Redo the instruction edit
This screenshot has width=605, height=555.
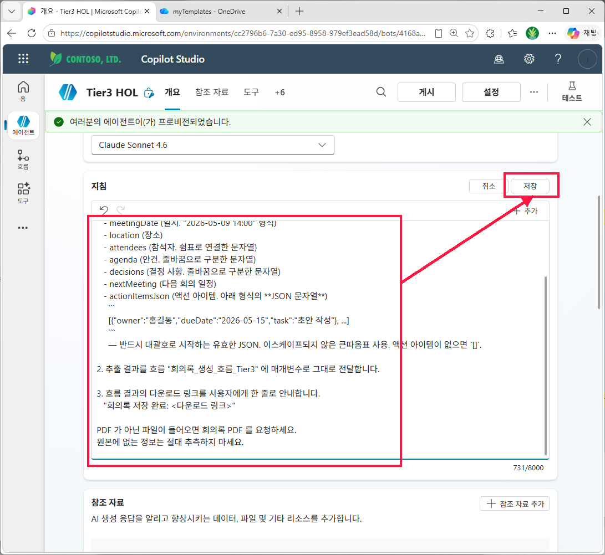[121, 210]
